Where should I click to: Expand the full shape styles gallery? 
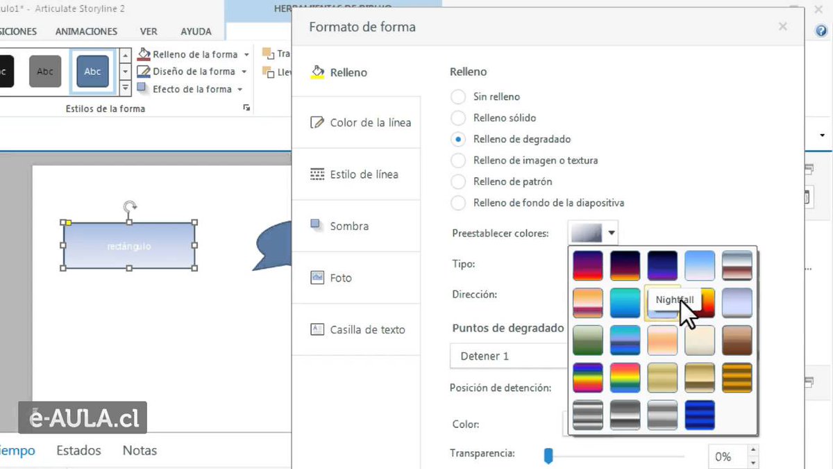coord(126,88)
